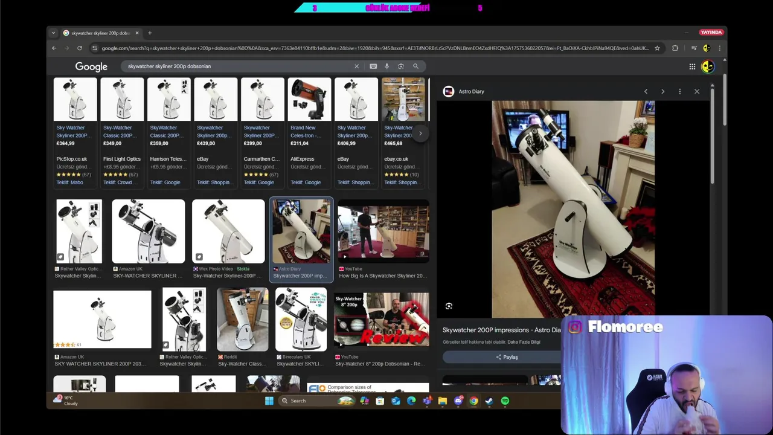
Task: Open Discord from taskbar
Action: 458,401
